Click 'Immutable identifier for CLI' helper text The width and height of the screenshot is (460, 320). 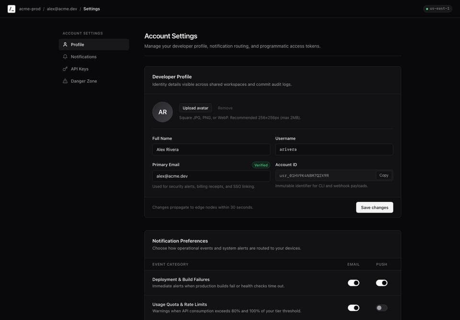(x=321, y=186)
